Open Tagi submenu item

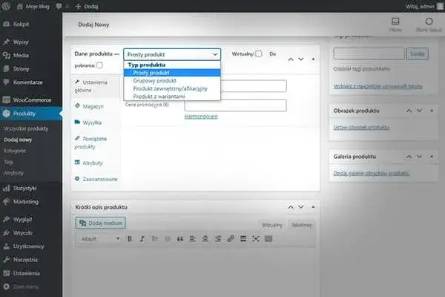coord(8,162)
